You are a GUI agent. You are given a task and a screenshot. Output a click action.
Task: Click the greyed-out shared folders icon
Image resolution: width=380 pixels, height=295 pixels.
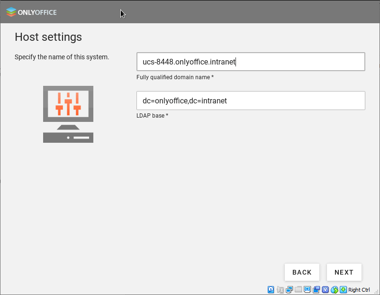[298, 290]
